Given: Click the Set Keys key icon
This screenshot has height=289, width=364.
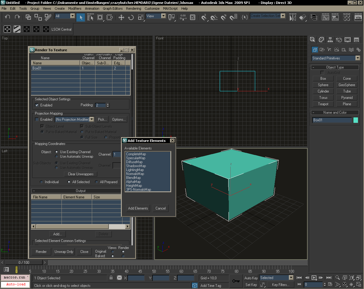Looking at the screenshot, I should point(236,281).
